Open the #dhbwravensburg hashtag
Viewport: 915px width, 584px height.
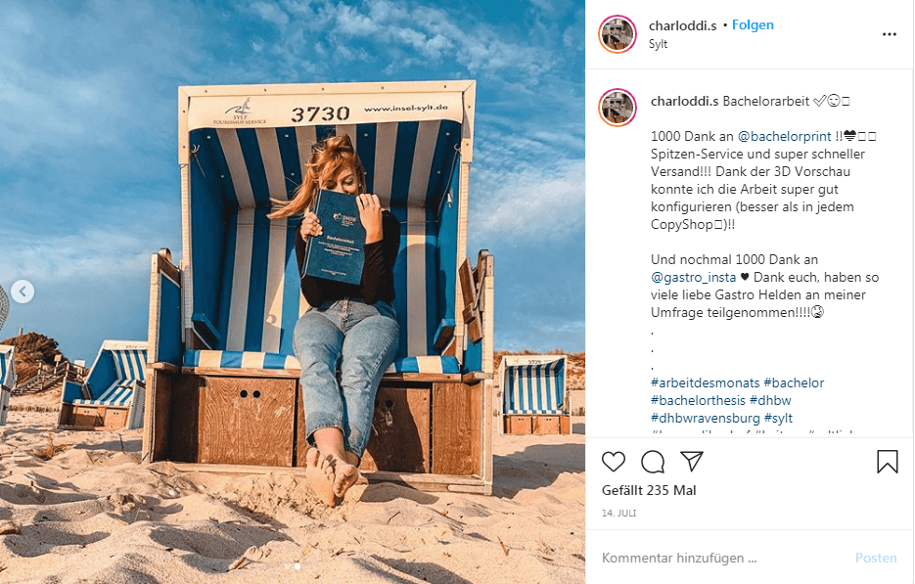tap(705, 418)
